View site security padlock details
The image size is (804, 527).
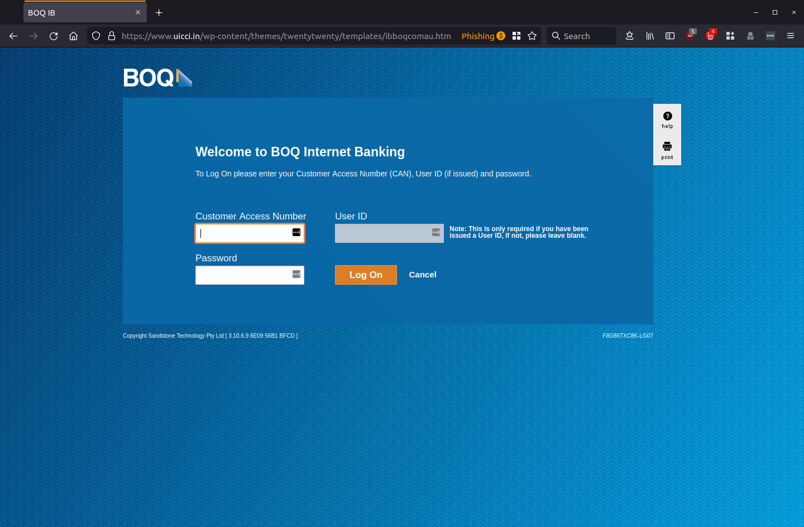coord(112,36)
